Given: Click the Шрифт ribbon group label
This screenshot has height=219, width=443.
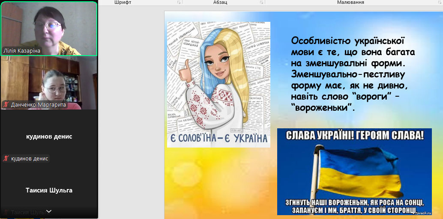Looking at the screenshot, I should (x=123, y=3).
